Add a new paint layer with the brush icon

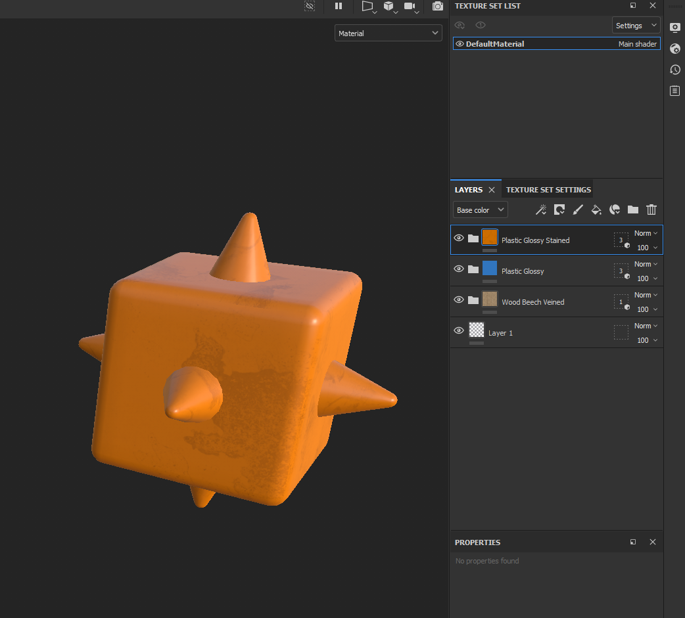578,210
